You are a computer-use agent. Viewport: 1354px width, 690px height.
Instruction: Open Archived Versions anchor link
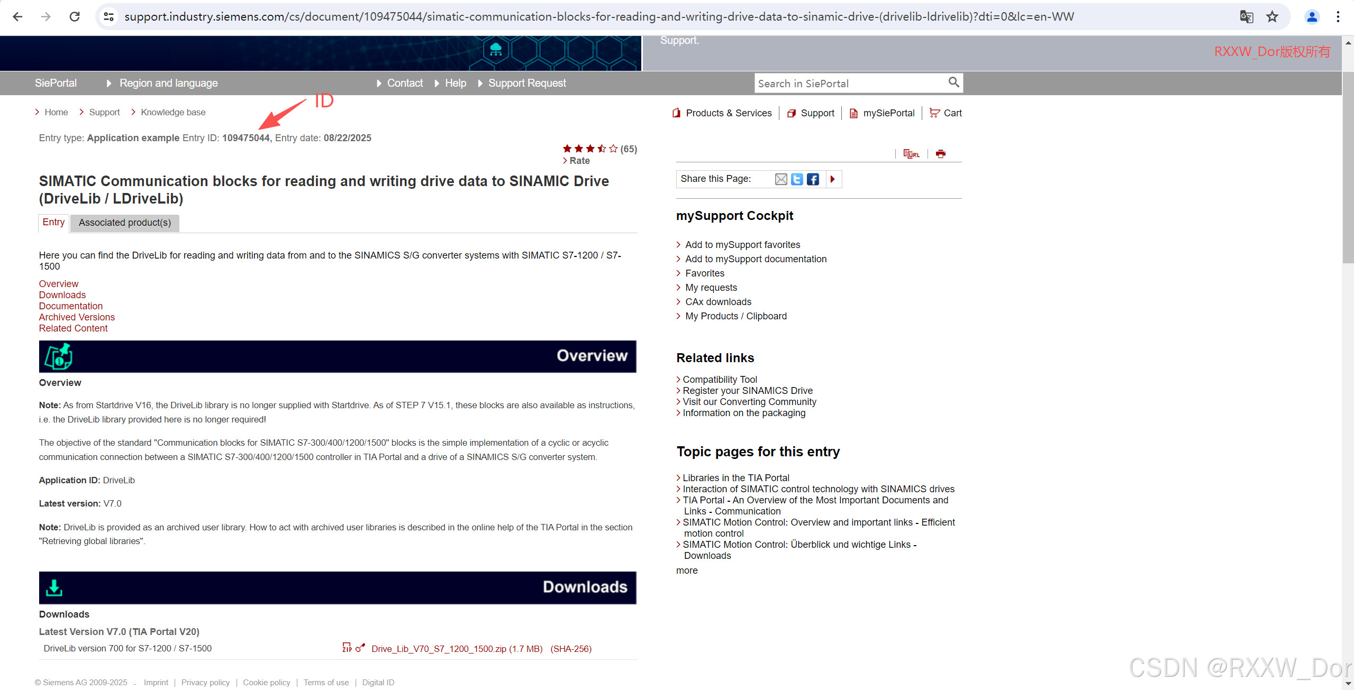(x=76, y=317)
